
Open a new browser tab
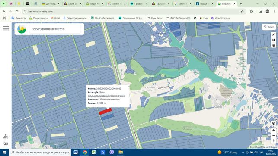[x=241, y=3]
